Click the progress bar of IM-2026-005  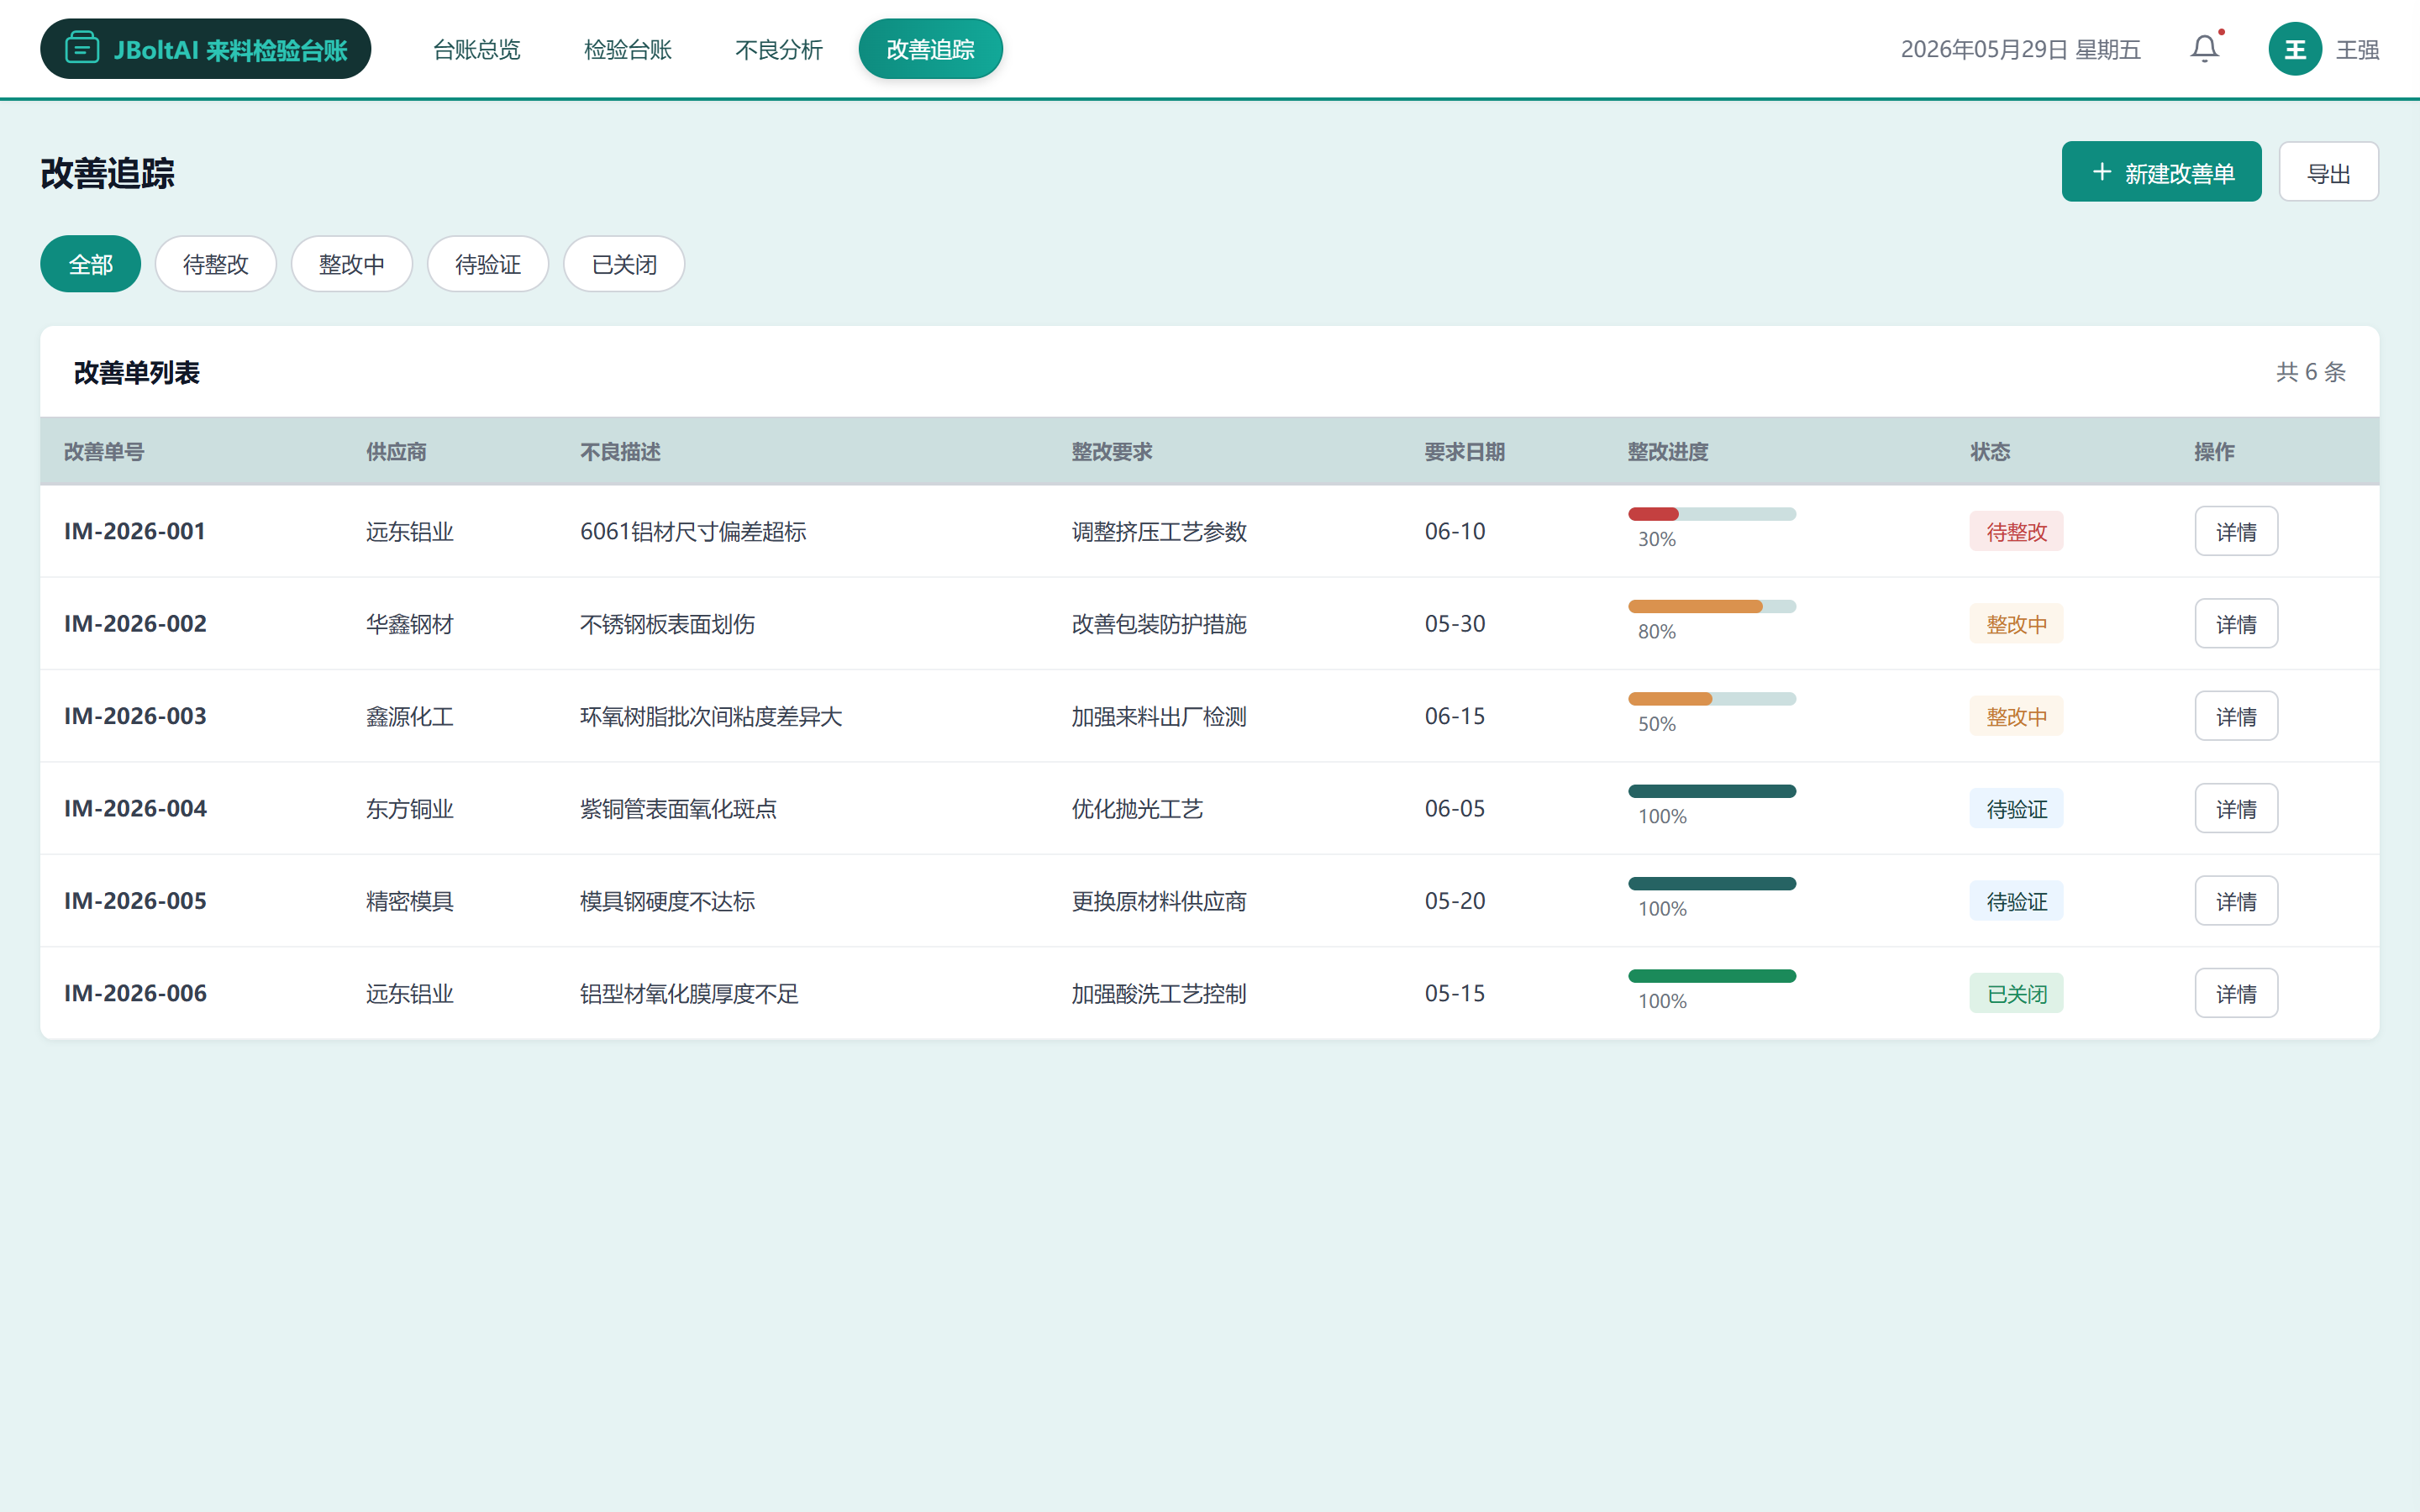click(1712, 883)
